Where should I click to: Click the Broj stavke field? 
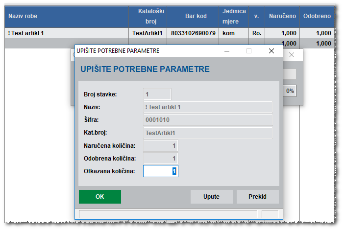tap(157, 94)
